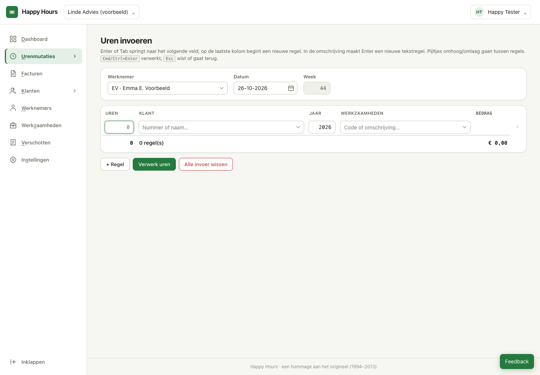Collapse sidebar with Inklappen icon
Image resolution: width=540 pixels, height=375 pixels.
point(13,362)
